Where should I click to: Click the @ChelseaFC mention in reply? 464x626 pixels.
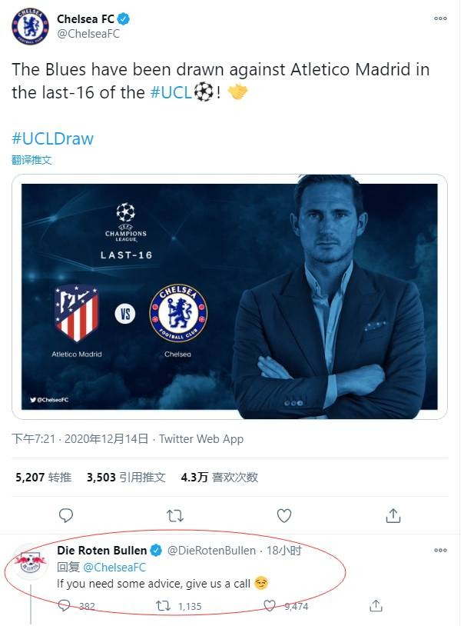[114, 568]
